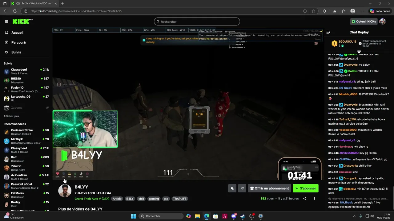The image size is (394, 221).
Task: Open a new browser tab
Action: pos(62,3)
